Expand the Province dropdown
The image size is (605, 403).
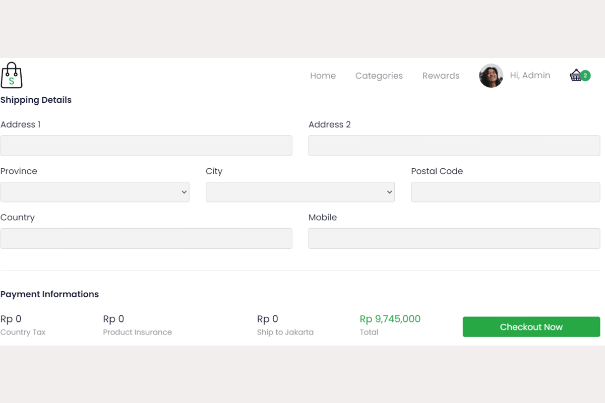pos(95,192)
